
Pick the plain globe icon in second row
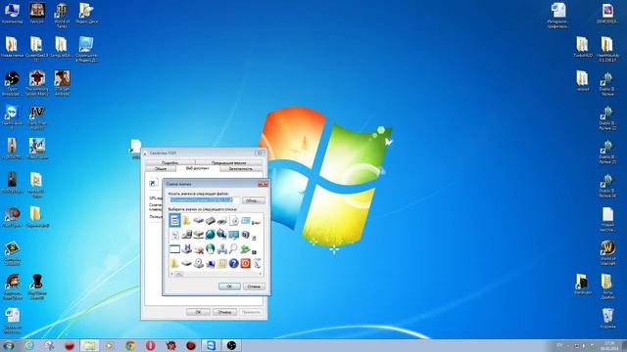pyautogui.click(x=210, y=235)
